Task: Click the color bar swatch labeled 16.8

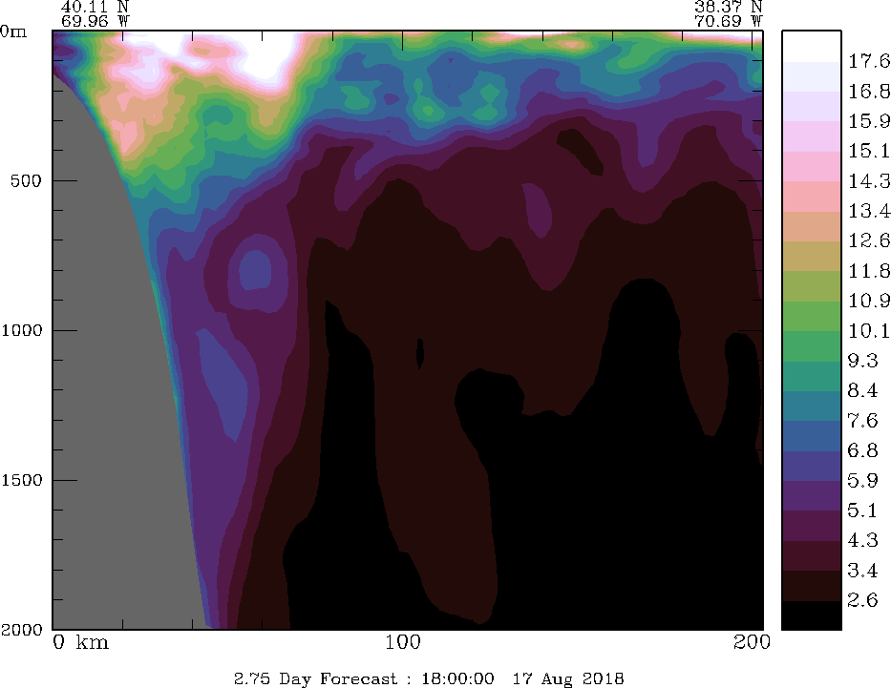Action: 812,76
